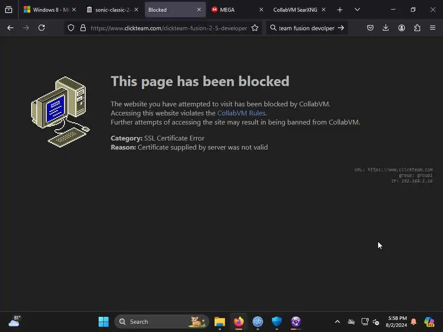
Task: Switch to the CollabVM SearXNG tab
Action: 300,10
